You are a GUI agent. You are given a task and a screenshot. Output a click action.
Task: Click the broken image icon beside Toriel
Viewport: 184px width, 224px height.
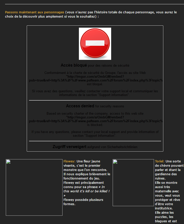115,162
